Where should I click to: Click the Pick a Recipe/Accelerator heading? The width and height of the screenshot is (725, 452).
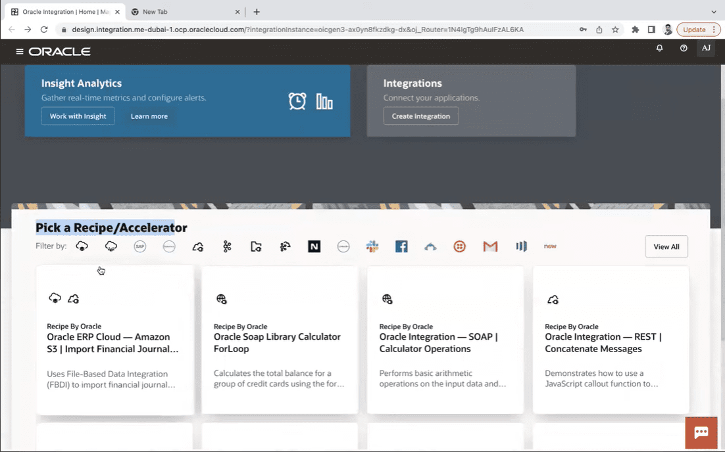(111, 227)
